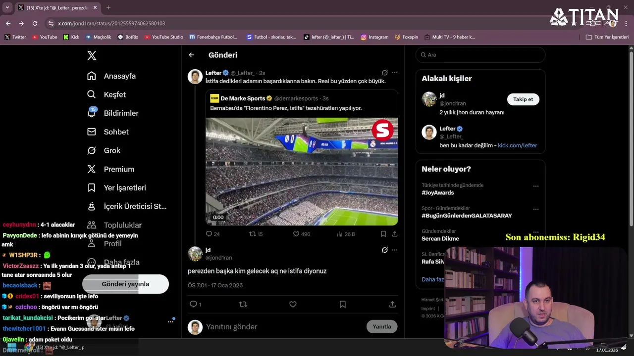The image size is (634, 356).
Task: Open kick.com/lefter link
Action: coord(517,145)
